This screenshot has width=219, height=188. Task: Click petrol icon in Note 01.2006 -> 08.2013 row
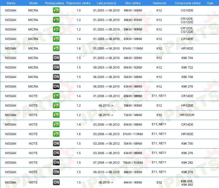(x=56, y=96)
